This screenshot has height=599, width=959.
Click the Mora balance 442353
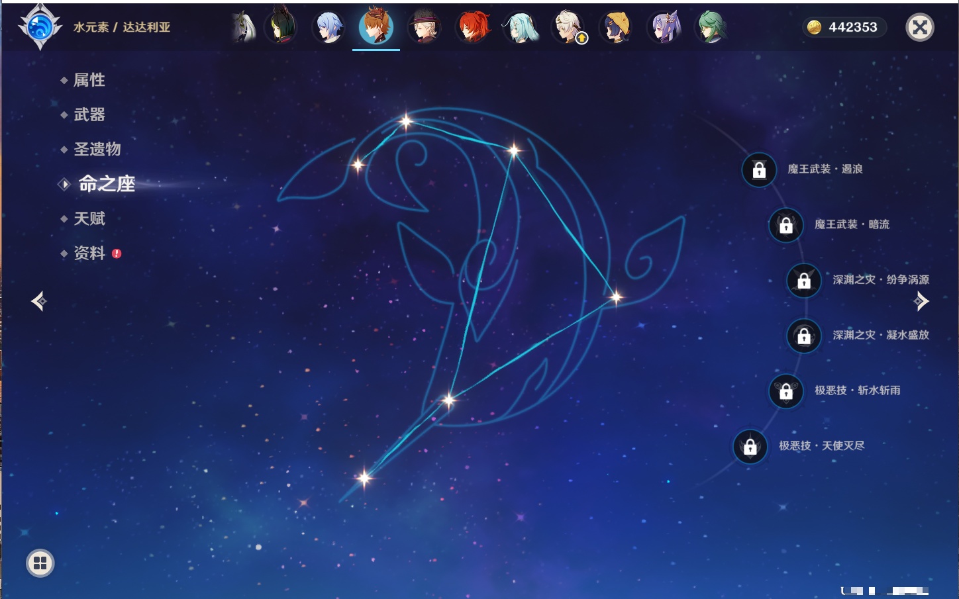[852, 27]
